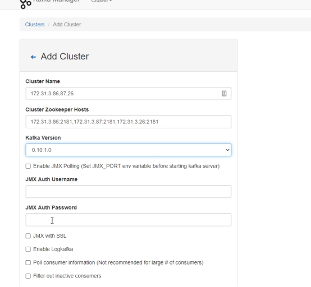Screen dimensions: 311x287
Task: Click into the Cluster Zookeeper Hosts field
Action: point(129,122)
